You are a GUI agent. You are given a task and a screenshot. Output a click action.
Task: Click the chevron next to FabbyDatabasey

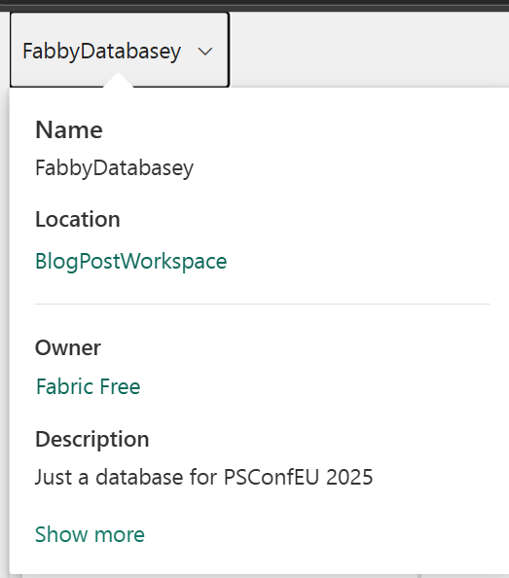click(205, 52)
